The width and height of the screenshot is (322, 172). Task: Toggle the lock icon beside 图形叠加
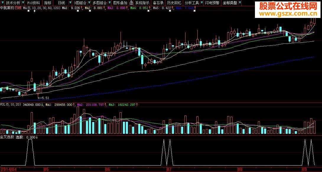point(131,3)
